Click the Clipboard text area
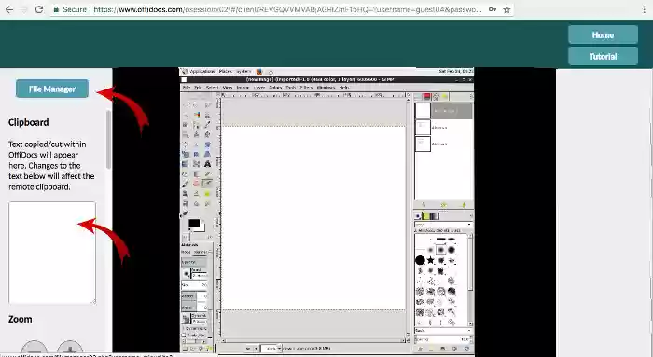The image size is (653, 357). coord(52,253)
